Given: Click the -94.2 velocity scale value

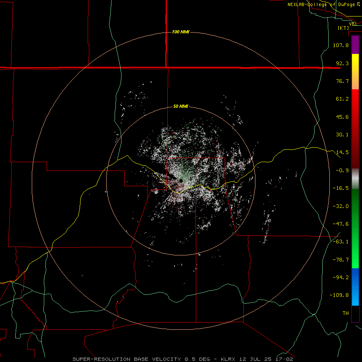Looking at the screenshot, I should (x=341, y=277).
